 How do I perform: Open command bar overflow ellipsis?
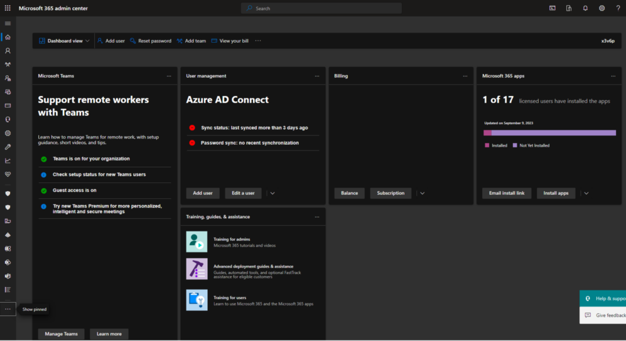coord(258,41)
